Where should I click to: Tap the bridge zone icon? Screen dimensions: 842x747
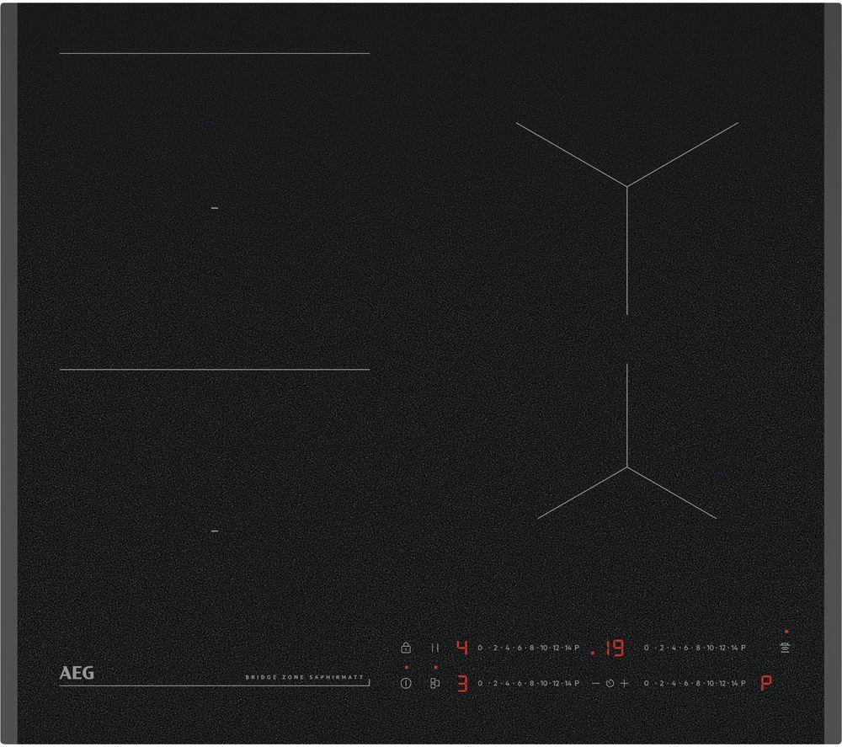pyautogui.click(x=434, y=681)
